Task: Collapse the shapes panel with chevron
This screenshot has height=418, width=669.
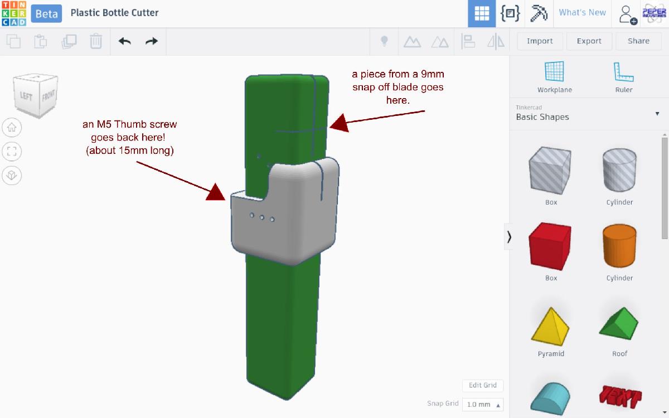Action: click(508, 237)
